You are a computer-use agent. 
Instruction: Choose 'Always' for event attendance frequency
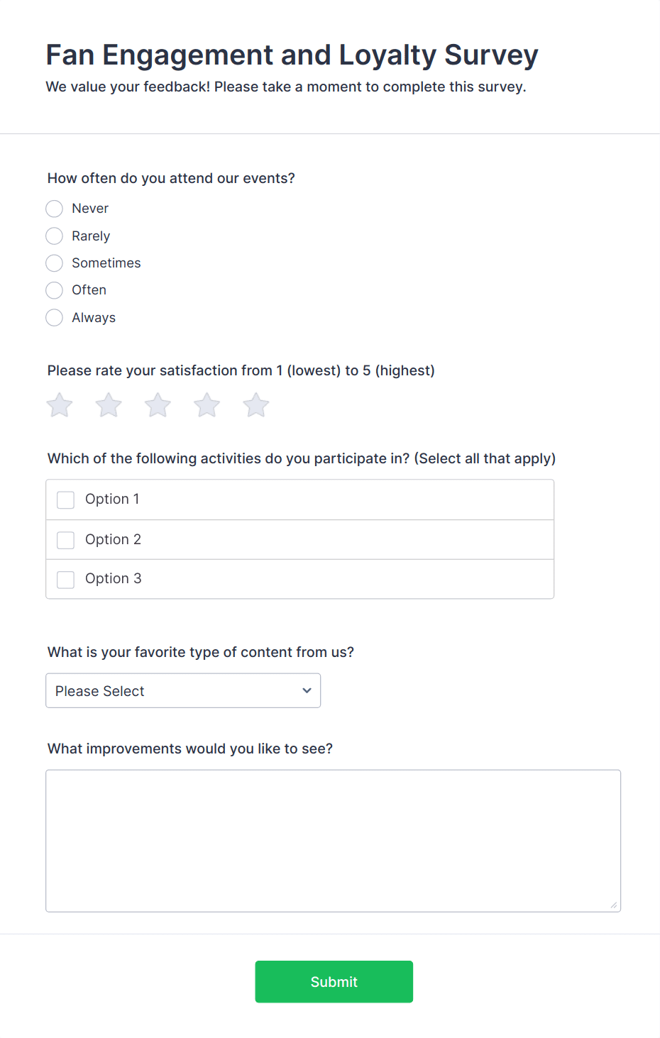point(54,317)
